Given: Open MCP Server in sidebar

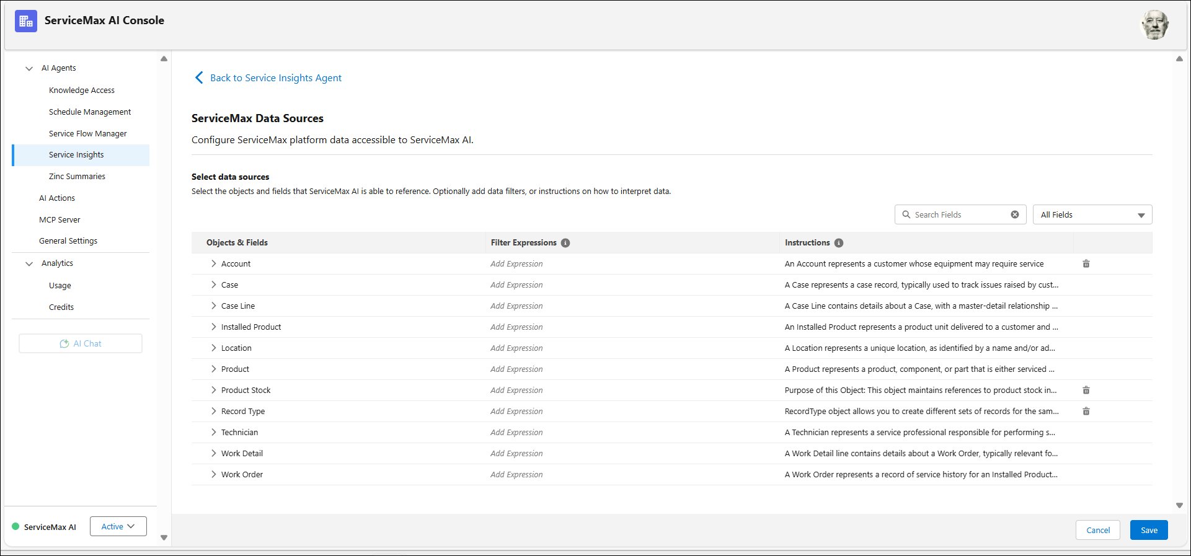Looking at the screenshot, I should (60, 220).
